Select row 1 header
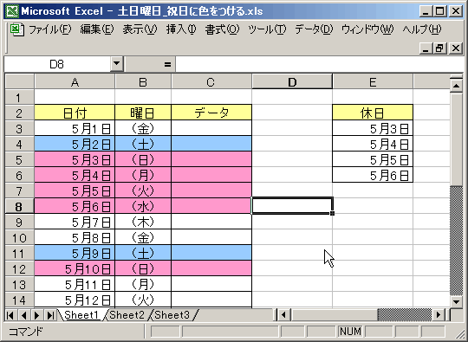Screen dimensions: 468x342 [20, 97]
